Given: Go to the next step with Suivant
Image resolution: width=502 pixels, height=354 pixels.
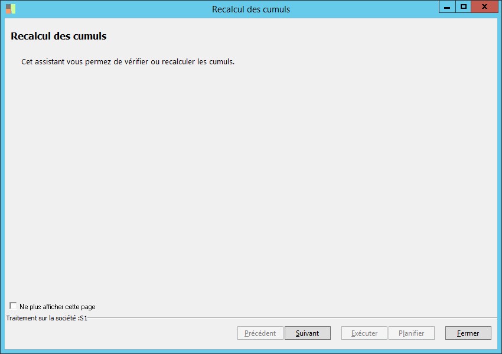Looking at the screenshot, I should click(x=307, y=333).
